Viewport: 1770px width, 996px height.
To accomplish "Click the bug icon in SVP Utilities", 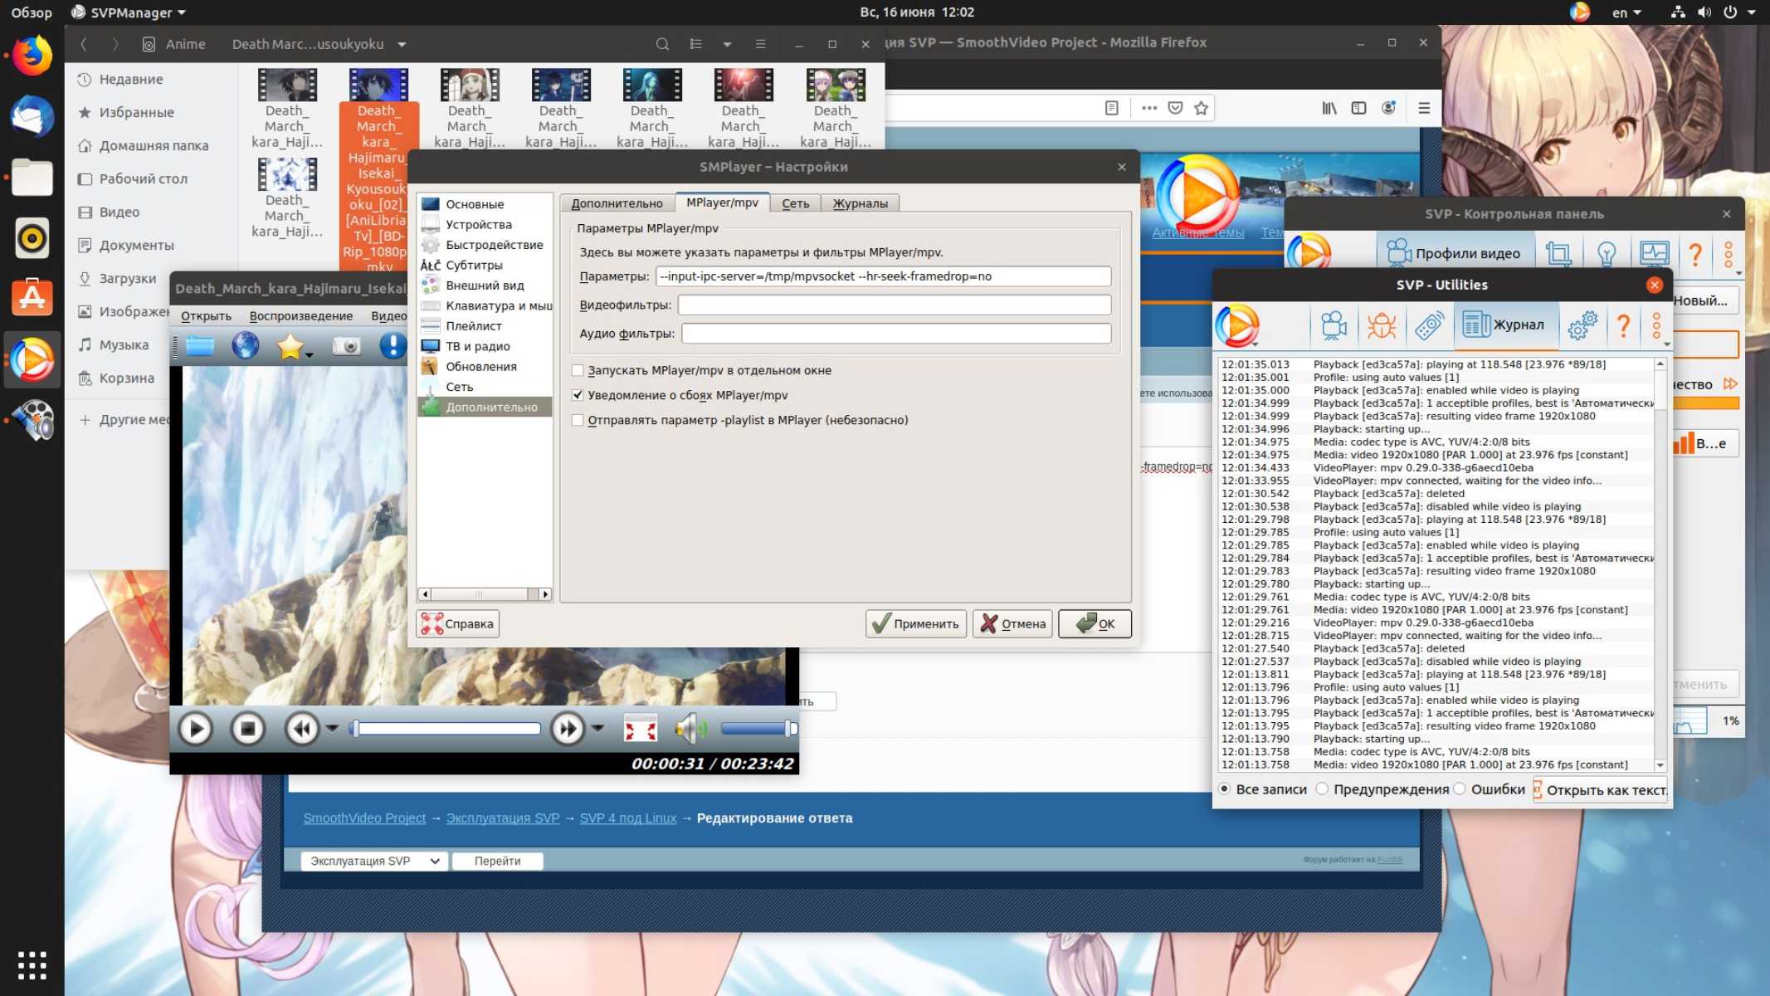I will [1381, 325].
